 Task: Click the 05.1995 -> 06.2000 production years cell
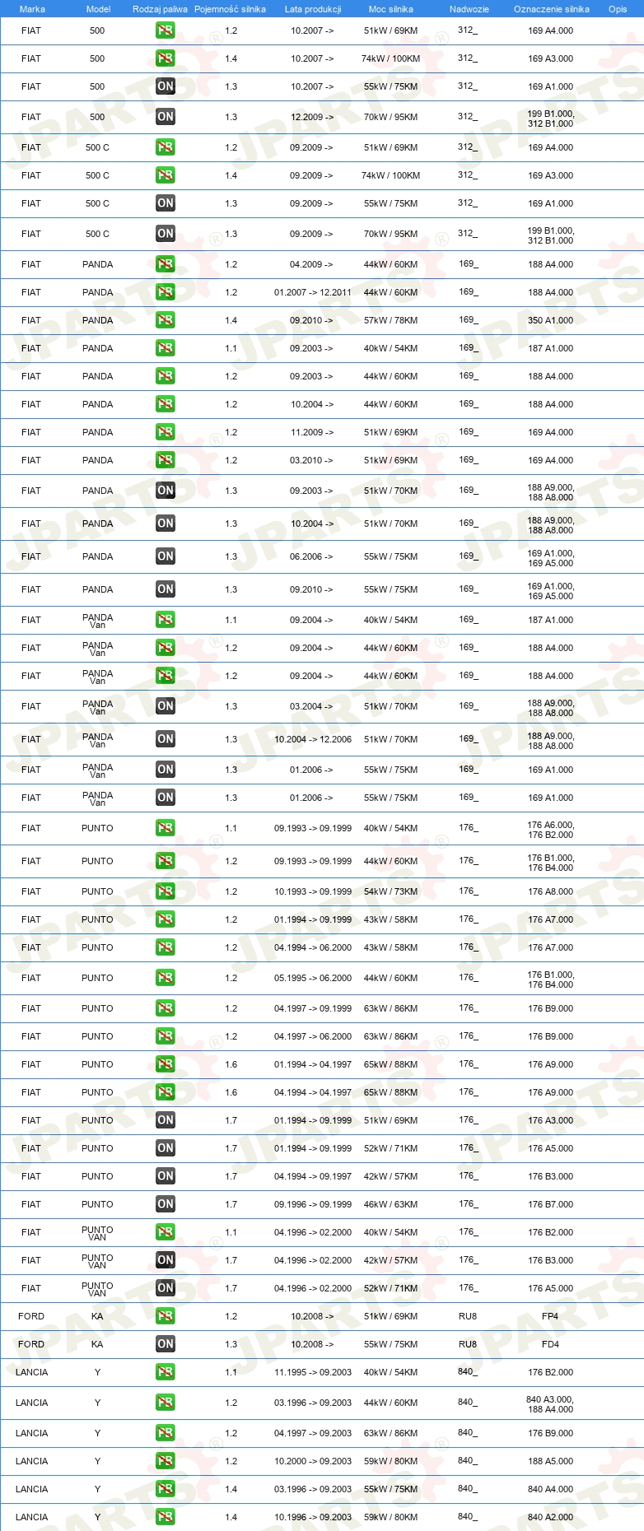pyautogui.click(x=313, y=978)
